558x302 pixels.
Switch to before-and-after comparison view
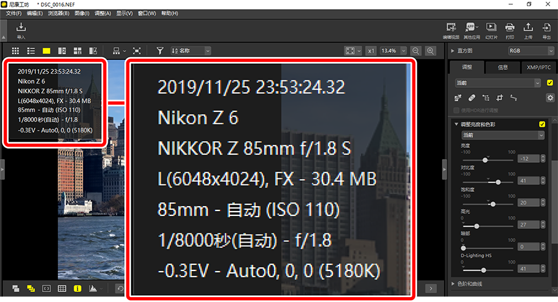click(93, 51)
